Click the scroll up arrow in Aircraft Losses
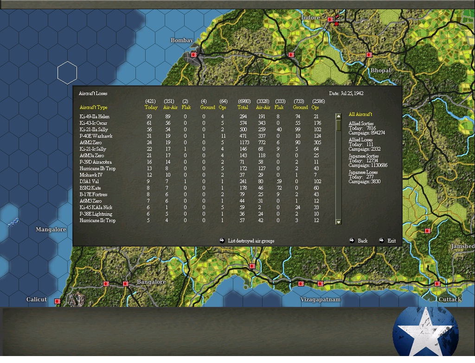This screenshot has width=475, height=363. 338,116
